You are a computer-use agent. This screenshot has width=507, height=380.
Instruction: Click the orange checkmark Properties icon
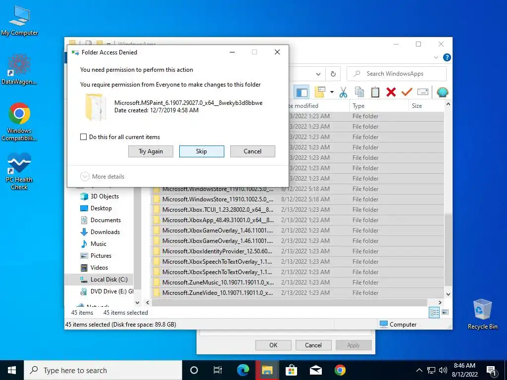[406, 93]
